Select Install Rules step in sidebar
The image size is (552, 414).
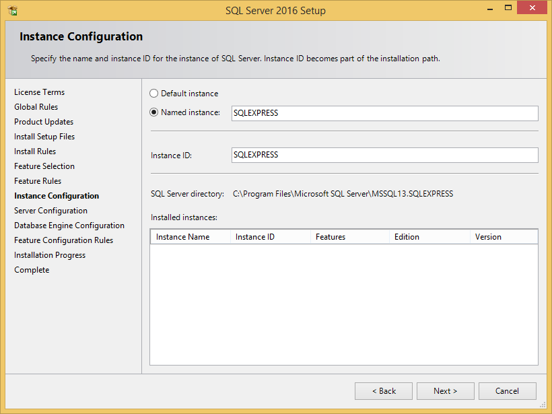coord(35,151)
